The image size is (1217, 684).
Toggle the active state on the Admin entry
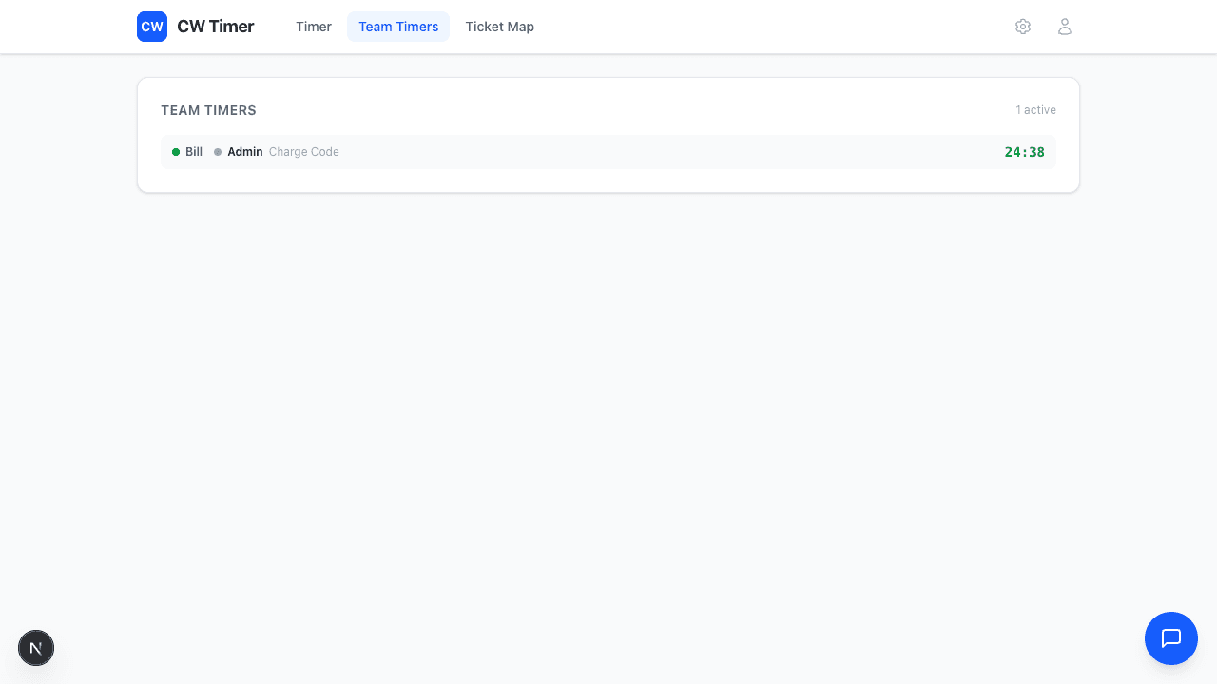(217, 152)
